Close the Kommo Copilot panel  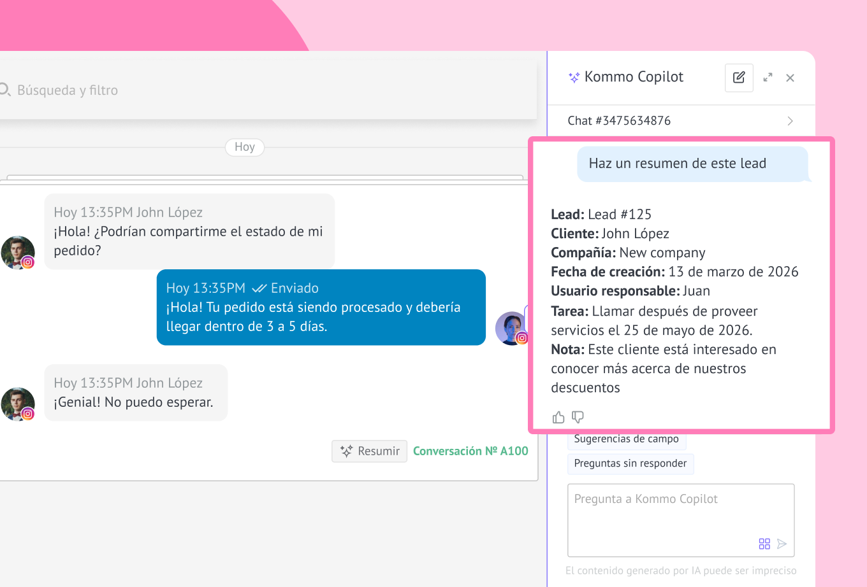coord(790,78)
